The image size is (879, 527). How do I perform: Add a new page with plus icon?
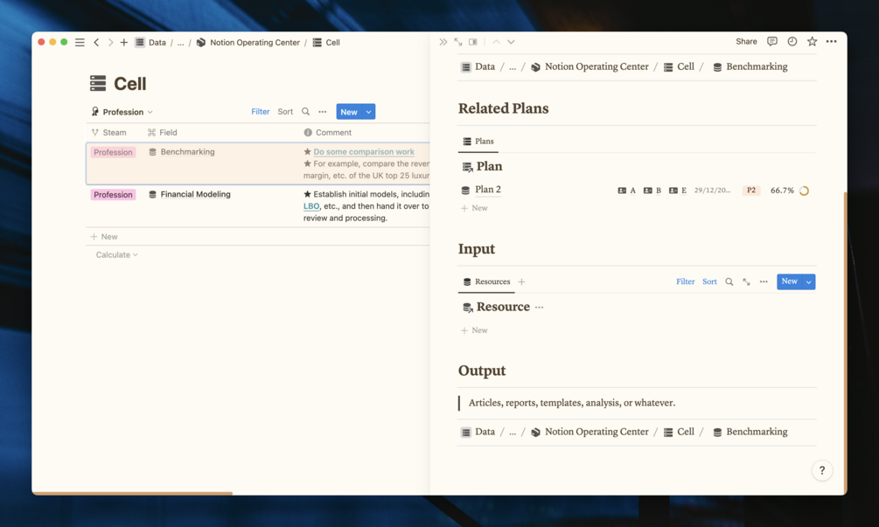[x=124, y=42]
